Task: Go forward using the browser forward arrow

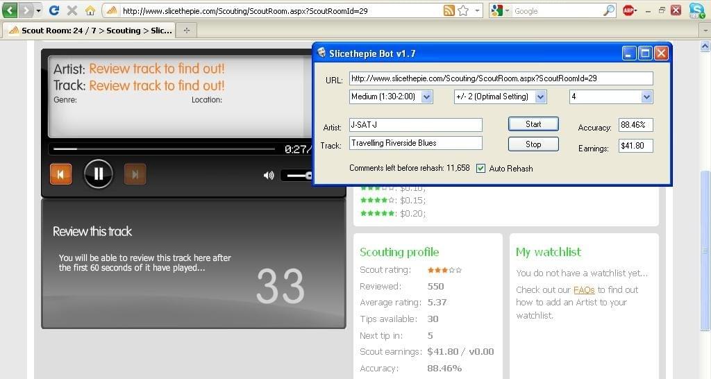Action: (x=26, y=10)
